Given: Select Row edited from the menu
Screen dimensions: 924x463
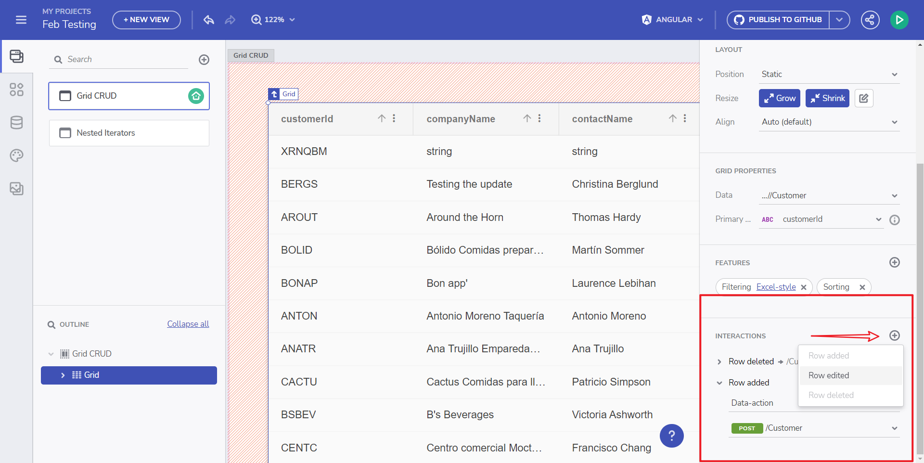Looking at the screenshot, I should coord(829,375).
